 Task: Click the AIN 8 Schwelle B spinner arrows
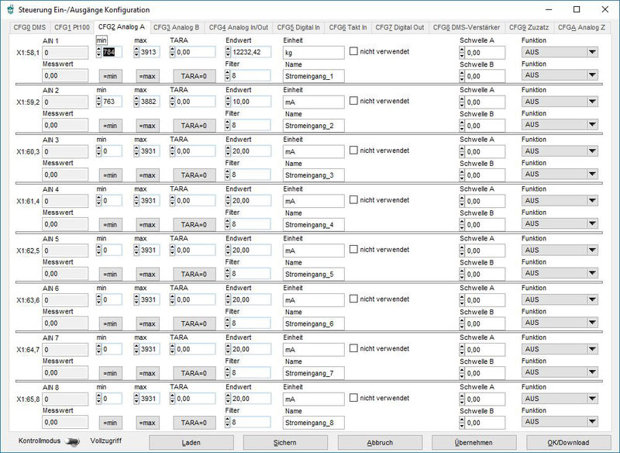[463, 423]
